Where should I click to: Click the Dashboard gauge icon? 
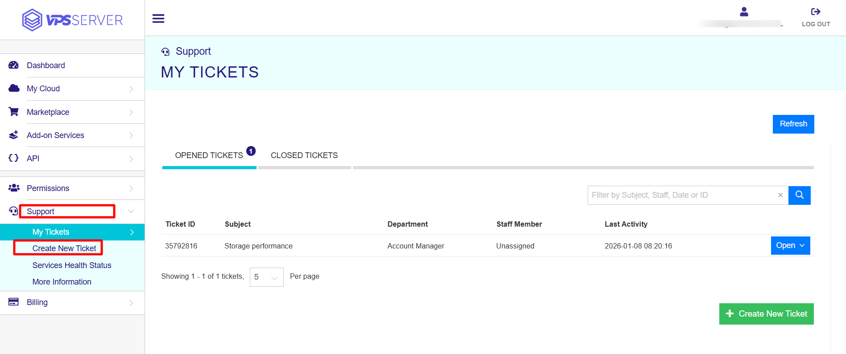click(13, 65)
